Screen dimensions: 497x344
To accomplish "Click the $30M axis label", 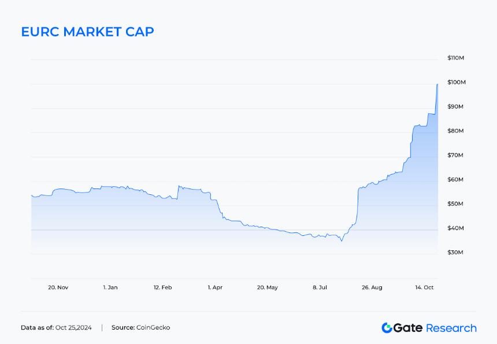I will click(455, 253).
